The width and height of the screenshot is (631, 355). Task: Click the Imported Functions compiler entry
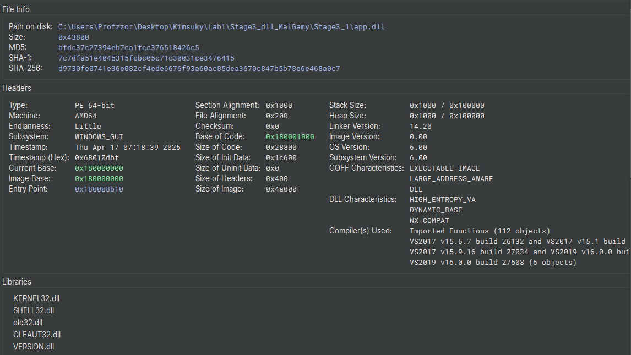point(481,231)
